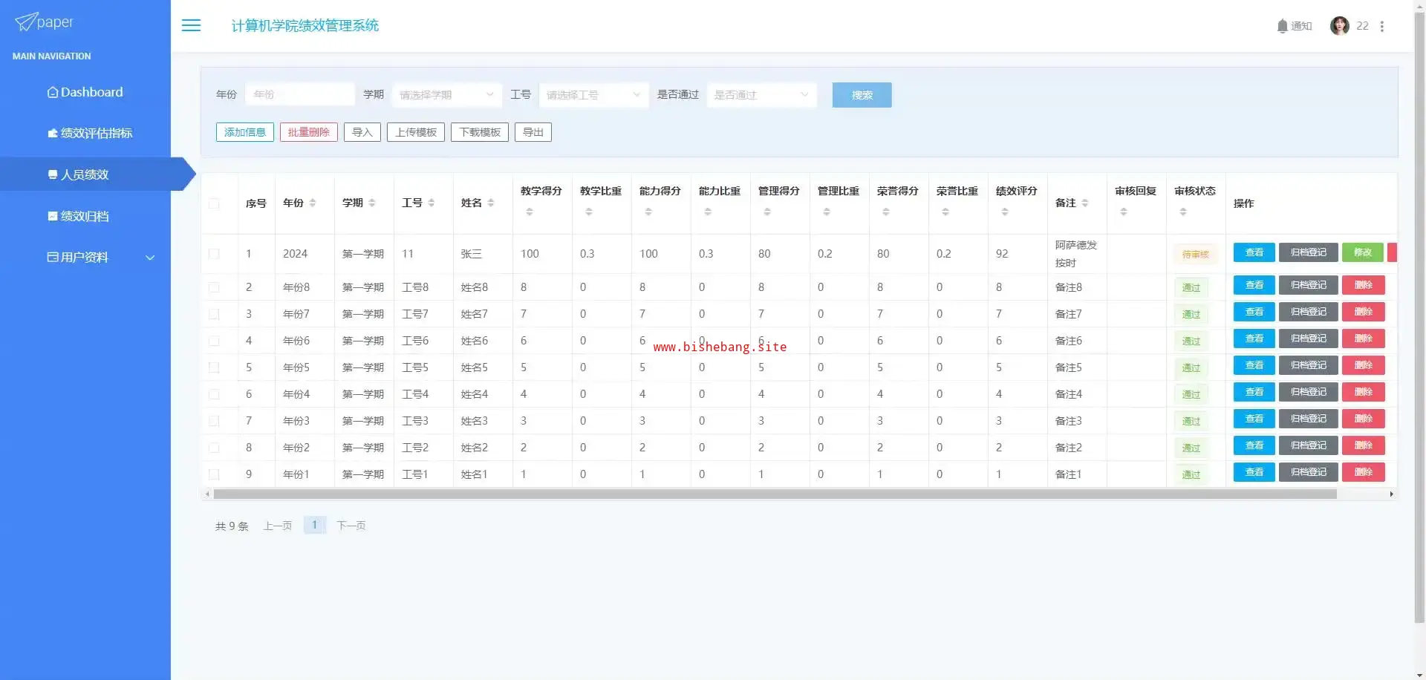Open the user avatar picture

(x=1339, y=26)
